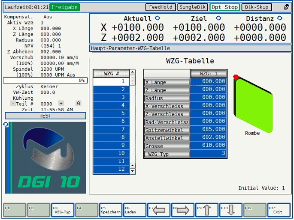Click the F10 down arrow button
The image size is (294, 220).
[230, 210]
